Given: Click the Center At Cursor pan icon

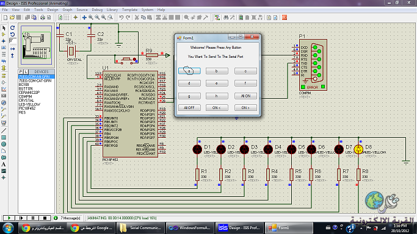Looking at the screenshot, I should 84,18.
